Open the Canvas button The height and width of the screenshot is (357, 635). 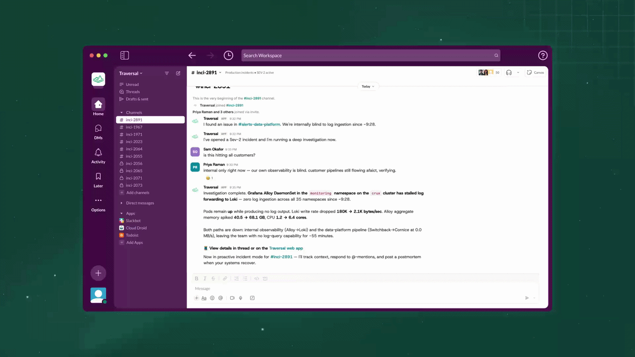pos(536,72)
